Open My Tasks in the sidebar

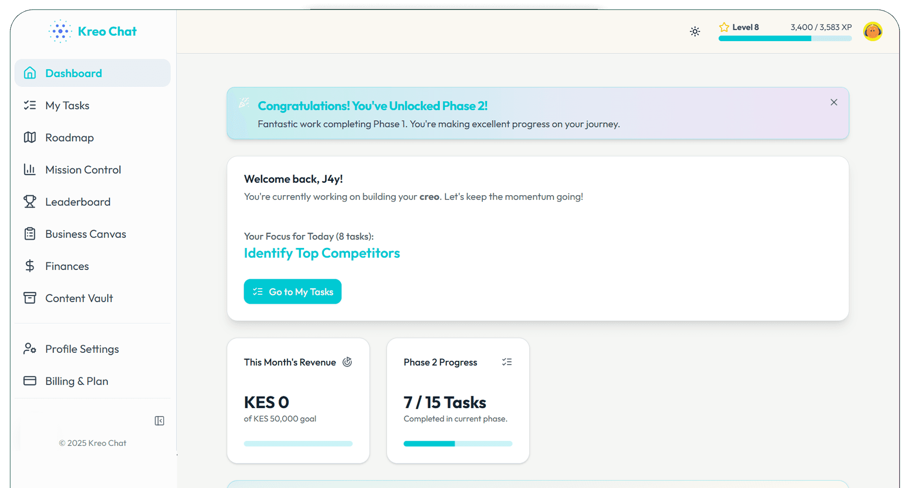pos(67,105)
